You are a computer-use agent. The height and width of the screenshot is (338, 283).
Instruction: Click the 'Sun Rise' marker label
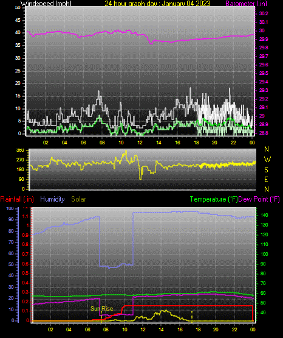101,309
